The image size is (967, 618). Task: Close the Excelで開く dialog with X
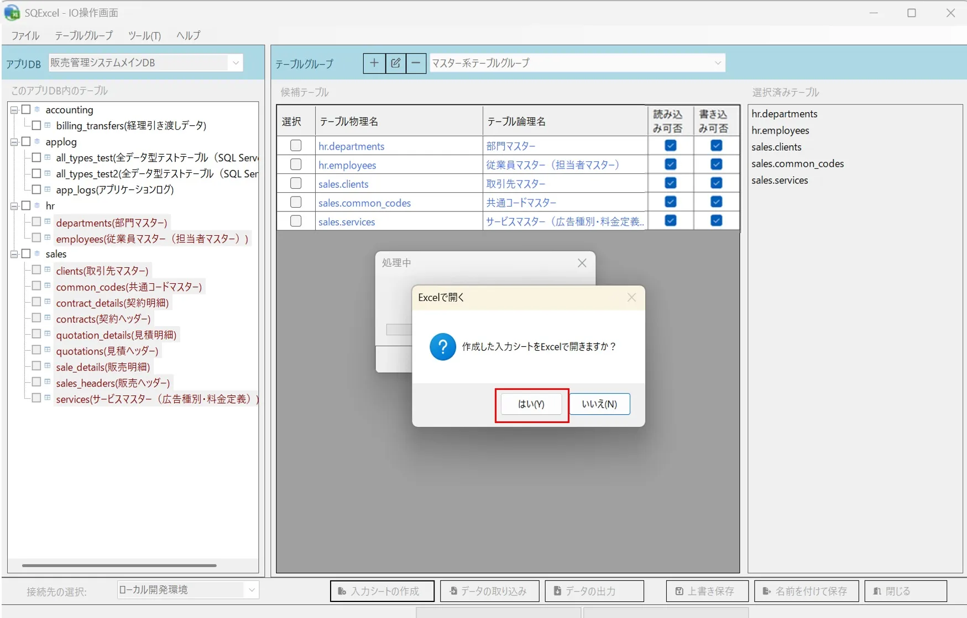pos(631,298)
